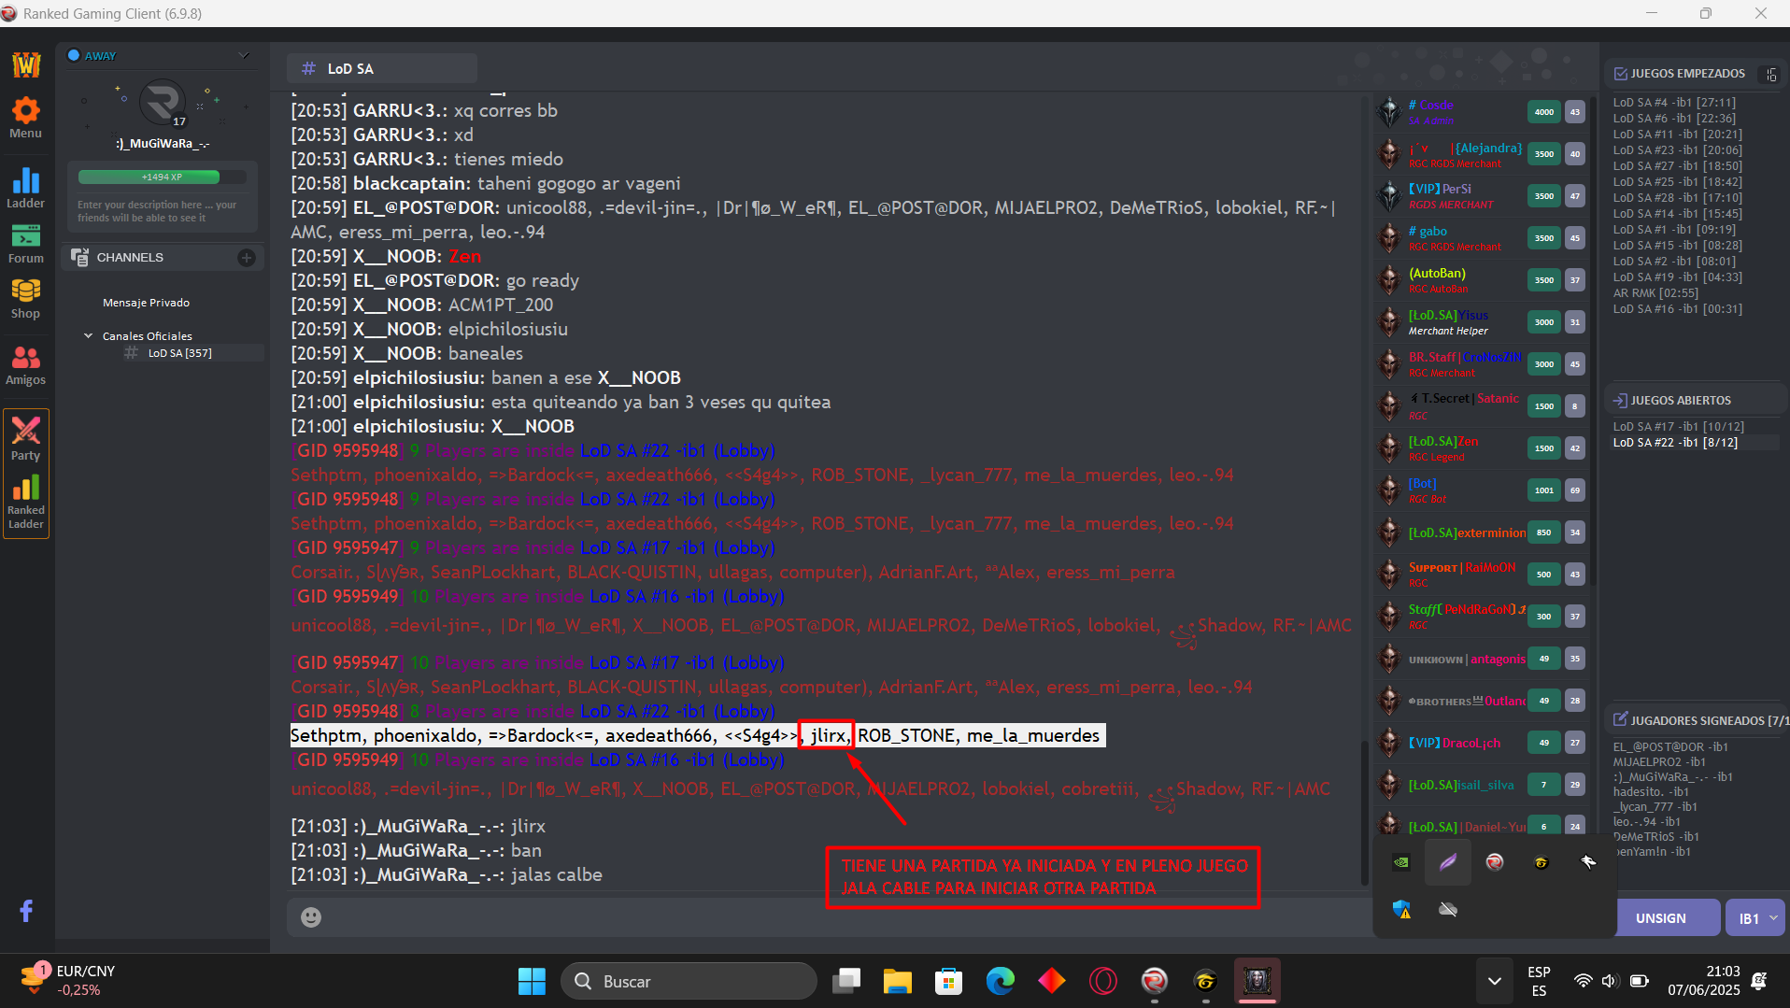Image resolution: width=1790 pixels, height=1008 pixels.
Task: Click the Warcraft III logo icon
Action: click(x=26, y=64)
